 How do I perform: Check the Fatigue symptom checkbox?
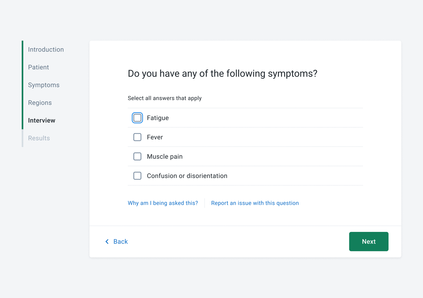(137, 118)
